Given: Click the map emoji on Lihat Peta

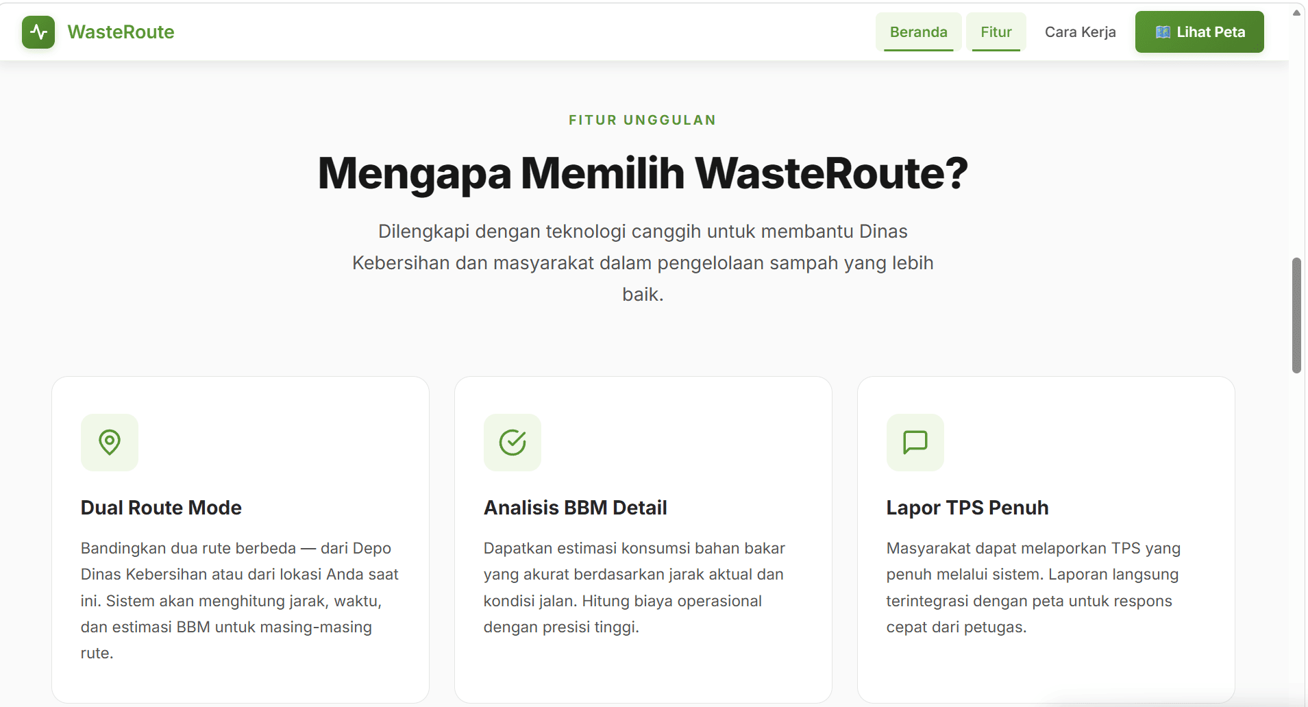Looking at the screenshot, I should click(1163, 32).
